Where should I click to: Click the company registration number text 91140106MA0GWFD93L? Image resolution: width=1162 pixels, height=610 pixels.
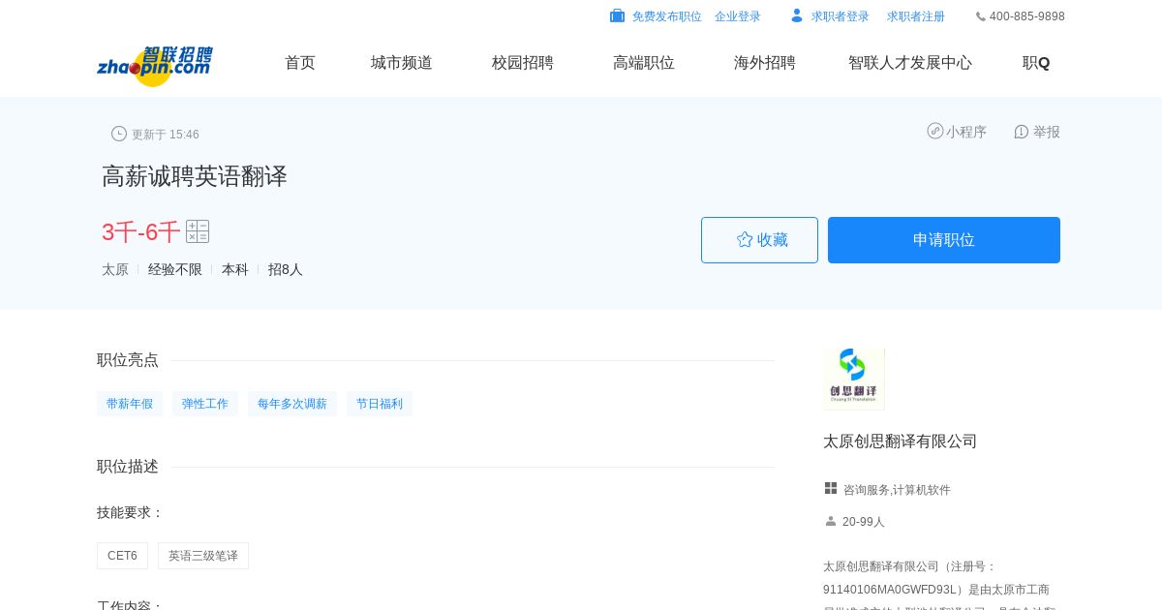coord(891,590)
